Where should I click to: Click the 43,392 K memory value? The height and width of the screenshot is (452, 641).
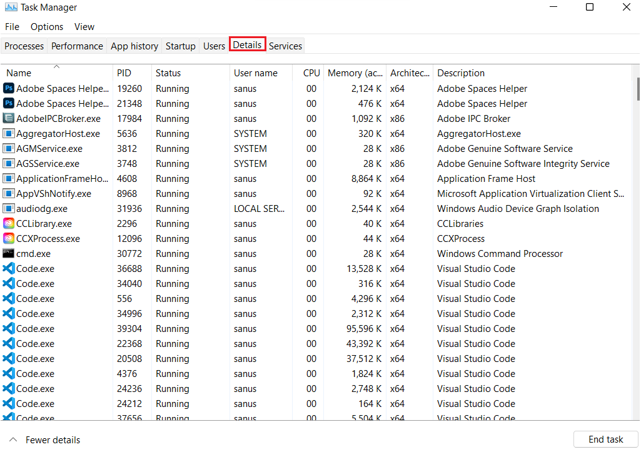click(364, 343)
